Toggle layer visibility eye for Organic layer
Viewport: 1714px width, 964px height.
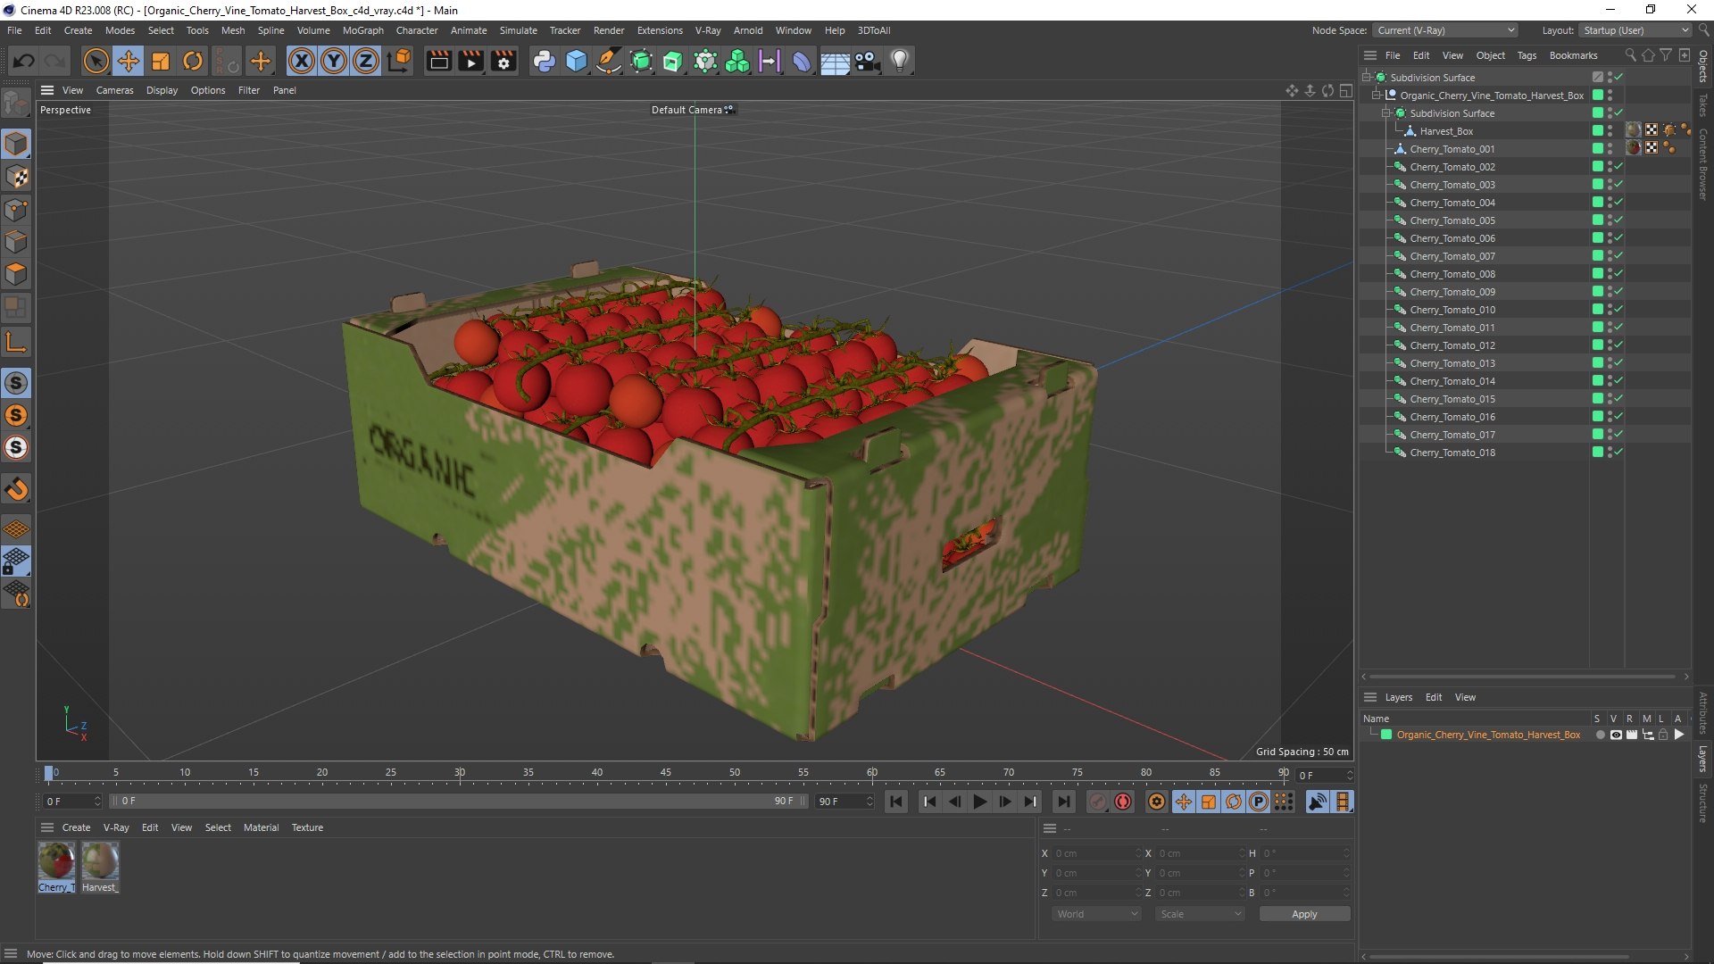pyautogui.click(x=1616, y=735)
